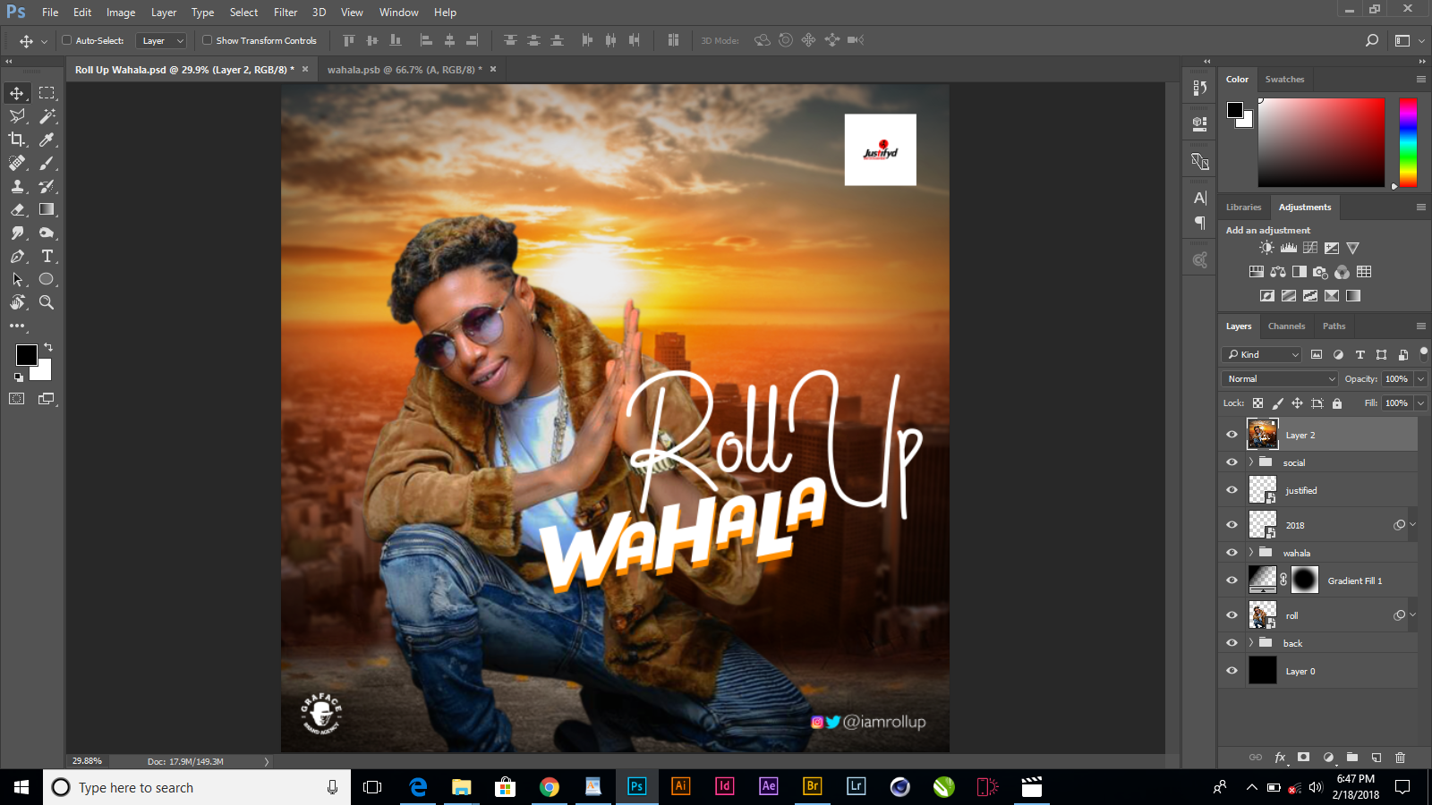Image resolution: width=1432 pixels, height=805 pixels.
Task: Select the Pen tool
Action: pyautogui.click(x=17, y=256)
